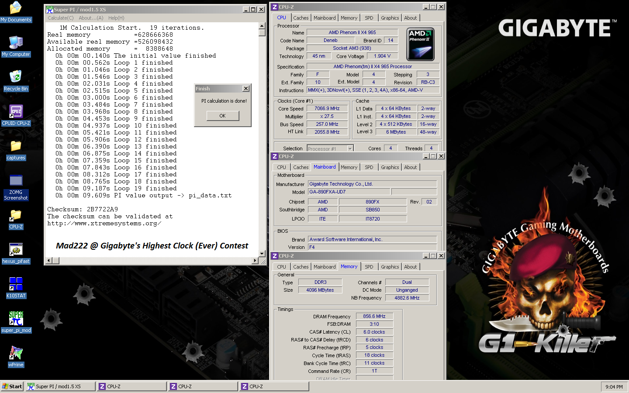Open About tab in top CPU-Z window
Image resolution: width=629 pixels, height=393 pixels.
[x=410, y=18]
